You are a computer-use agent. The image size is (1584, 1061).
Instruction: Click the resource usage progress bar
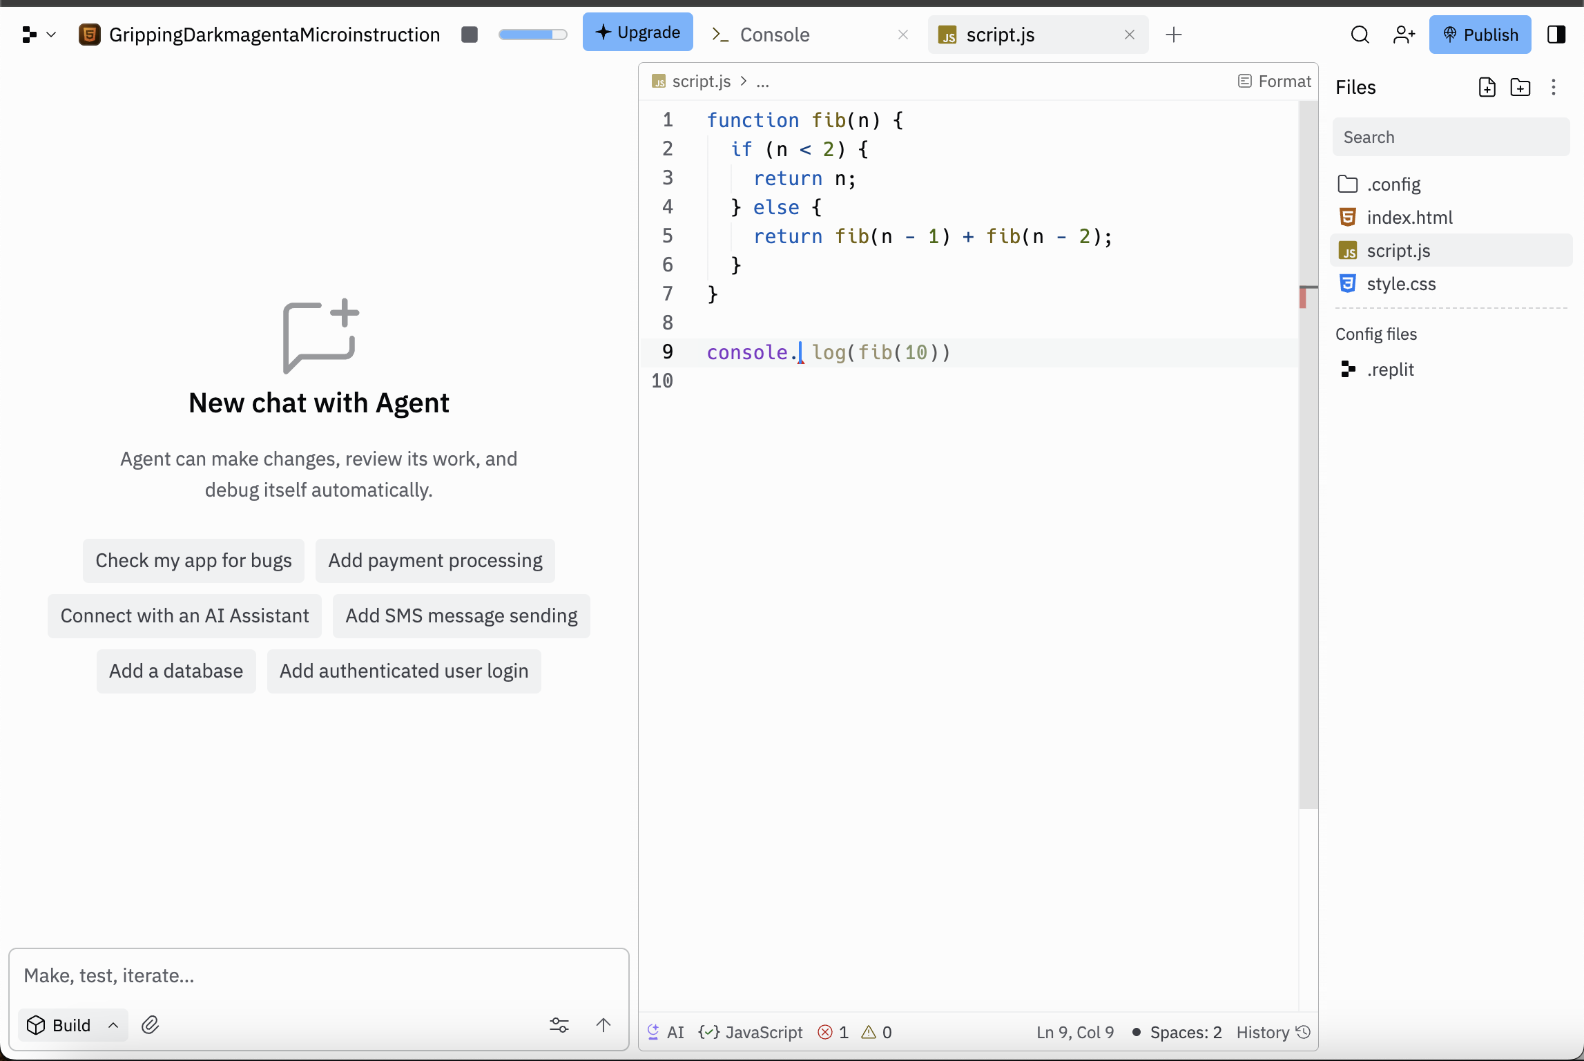532,35
